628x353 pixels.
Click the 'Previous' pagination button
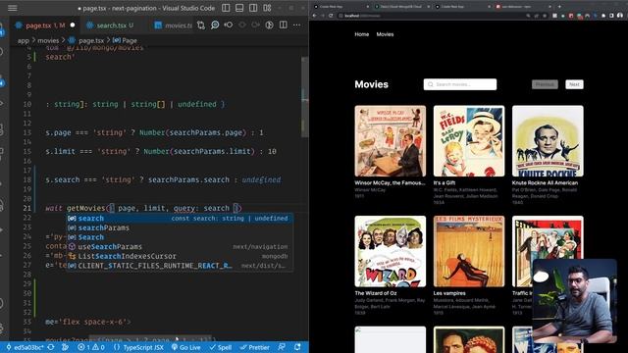pos(545,84)
